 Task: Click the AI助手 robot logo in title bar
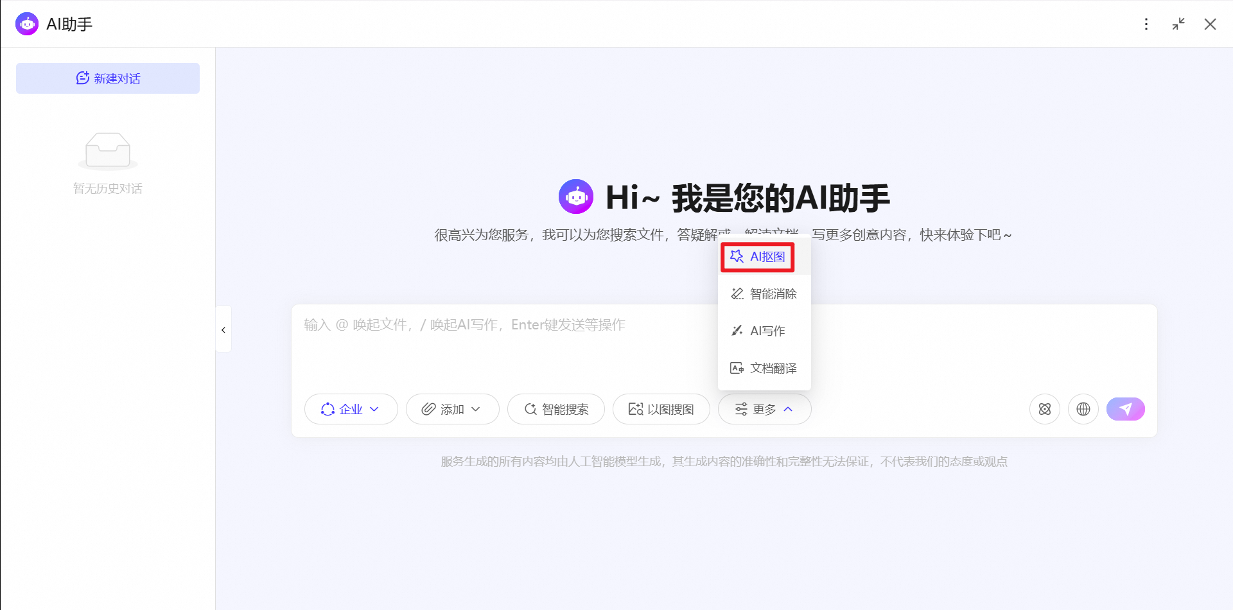coord(27,24)
